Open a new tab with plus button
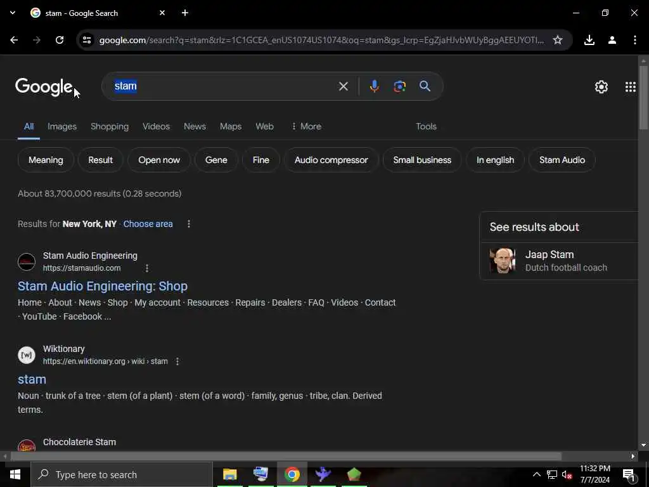649x487 pixels. coord(185,13)
